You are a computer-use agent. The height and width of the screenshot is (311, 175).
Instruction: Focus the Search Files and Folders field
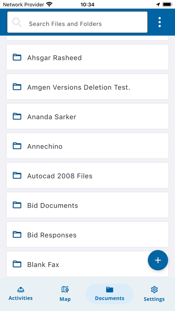pos(77,22)
